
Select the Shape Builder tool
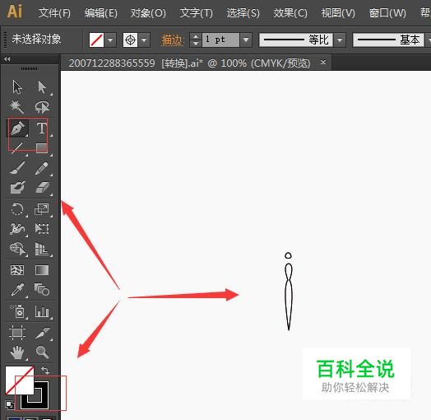(17, 249)
